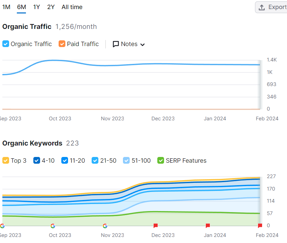Toggle the SERP Features checkbox

pos(161,160)
